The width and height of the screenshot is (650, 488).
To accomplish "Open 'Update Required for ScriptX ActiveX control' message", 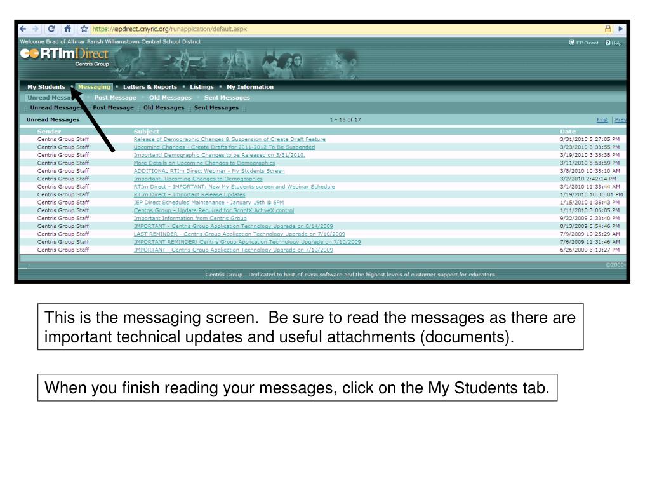I will point(214,210).
